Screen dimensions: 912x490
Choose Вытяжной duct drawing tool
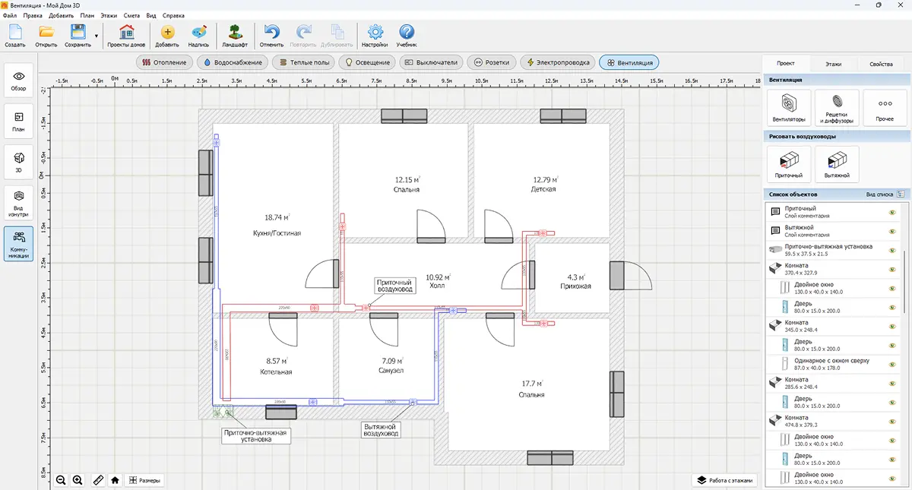pos(837,164)
